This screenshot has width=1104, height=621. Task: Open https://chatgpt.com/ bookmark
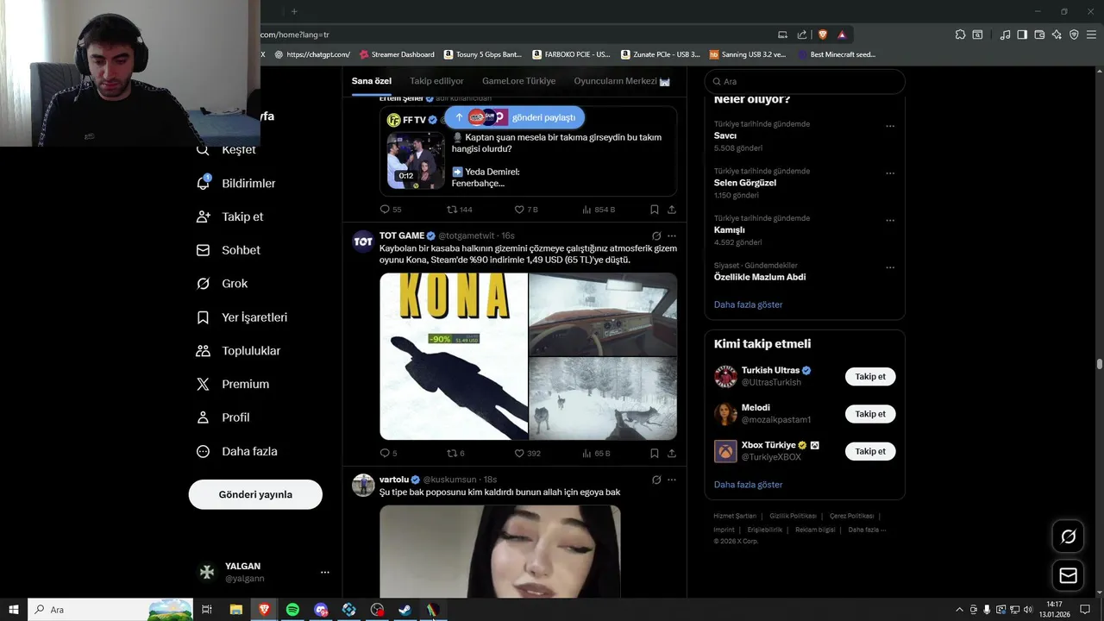(x=311, y=54)
